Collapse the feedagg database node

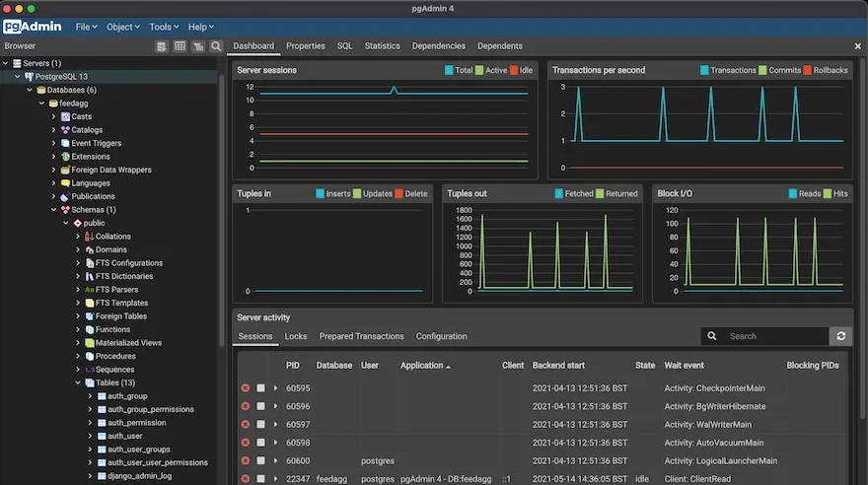pyautogui.click(x=41, y=104)
